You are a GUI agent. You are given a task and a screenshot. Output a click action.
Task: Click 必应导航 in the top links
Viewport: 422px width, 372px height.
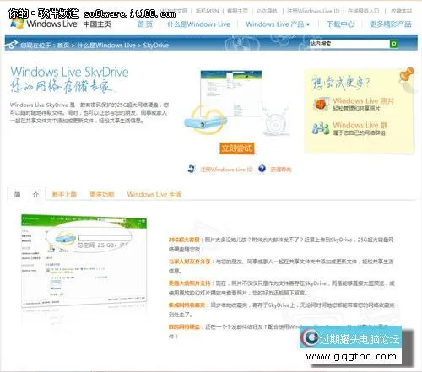pos(267,11)
